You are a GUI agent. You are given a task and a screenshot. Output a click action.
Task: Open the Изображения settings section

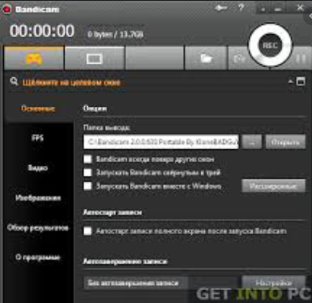point(38,198)
